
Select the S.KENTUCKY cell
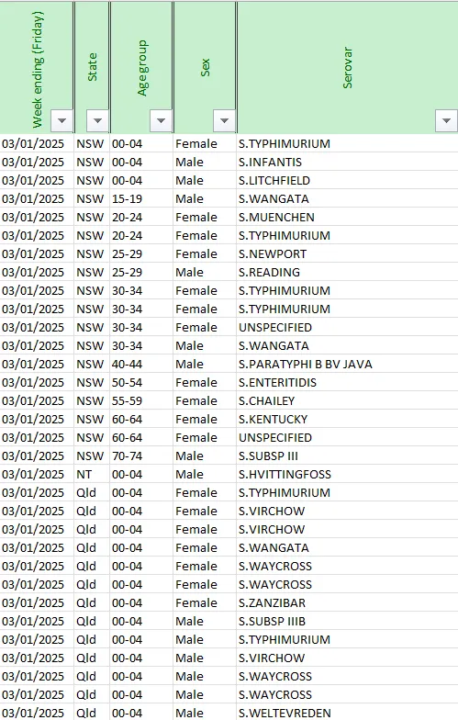(347, 419)
